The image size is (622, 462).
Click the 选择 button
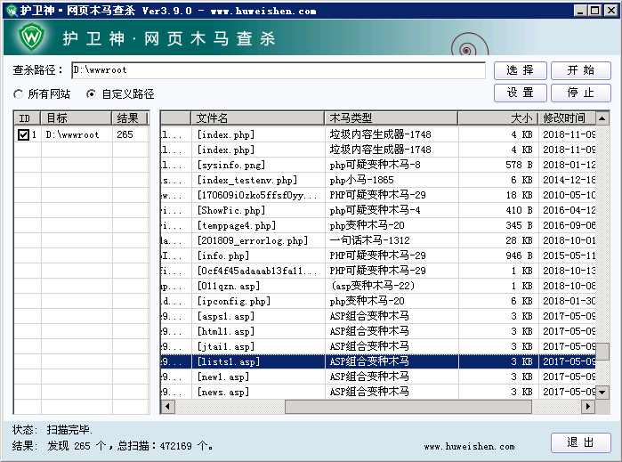(520, 70)
